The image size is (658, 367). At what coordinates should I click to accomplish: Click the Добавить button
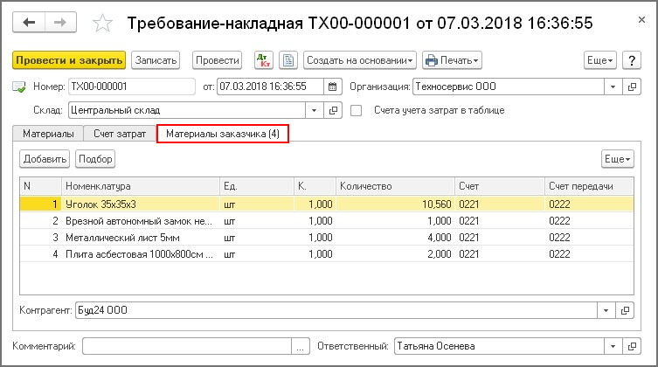coord(45,159)
